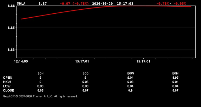Screen dimensions: 201x107
Task: Click the GraphCIX copyright notice
Action: pyautogui.click(x=40, y=96)
